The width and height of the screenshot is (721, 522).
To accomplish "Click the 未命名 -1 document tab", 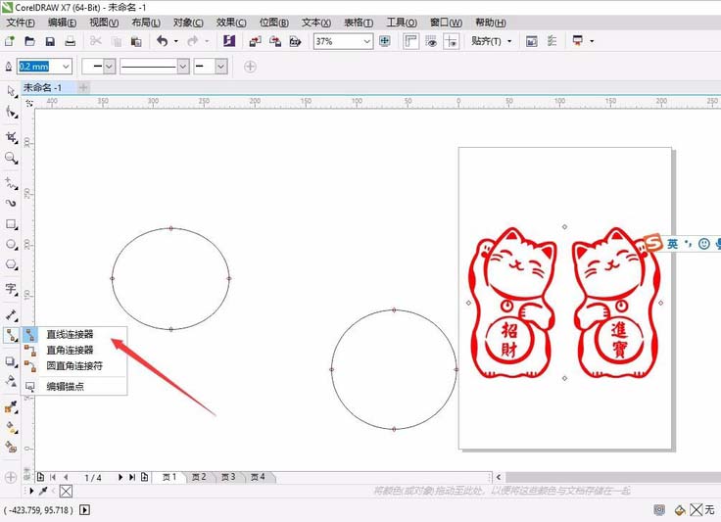I will (x=42, y=87).
